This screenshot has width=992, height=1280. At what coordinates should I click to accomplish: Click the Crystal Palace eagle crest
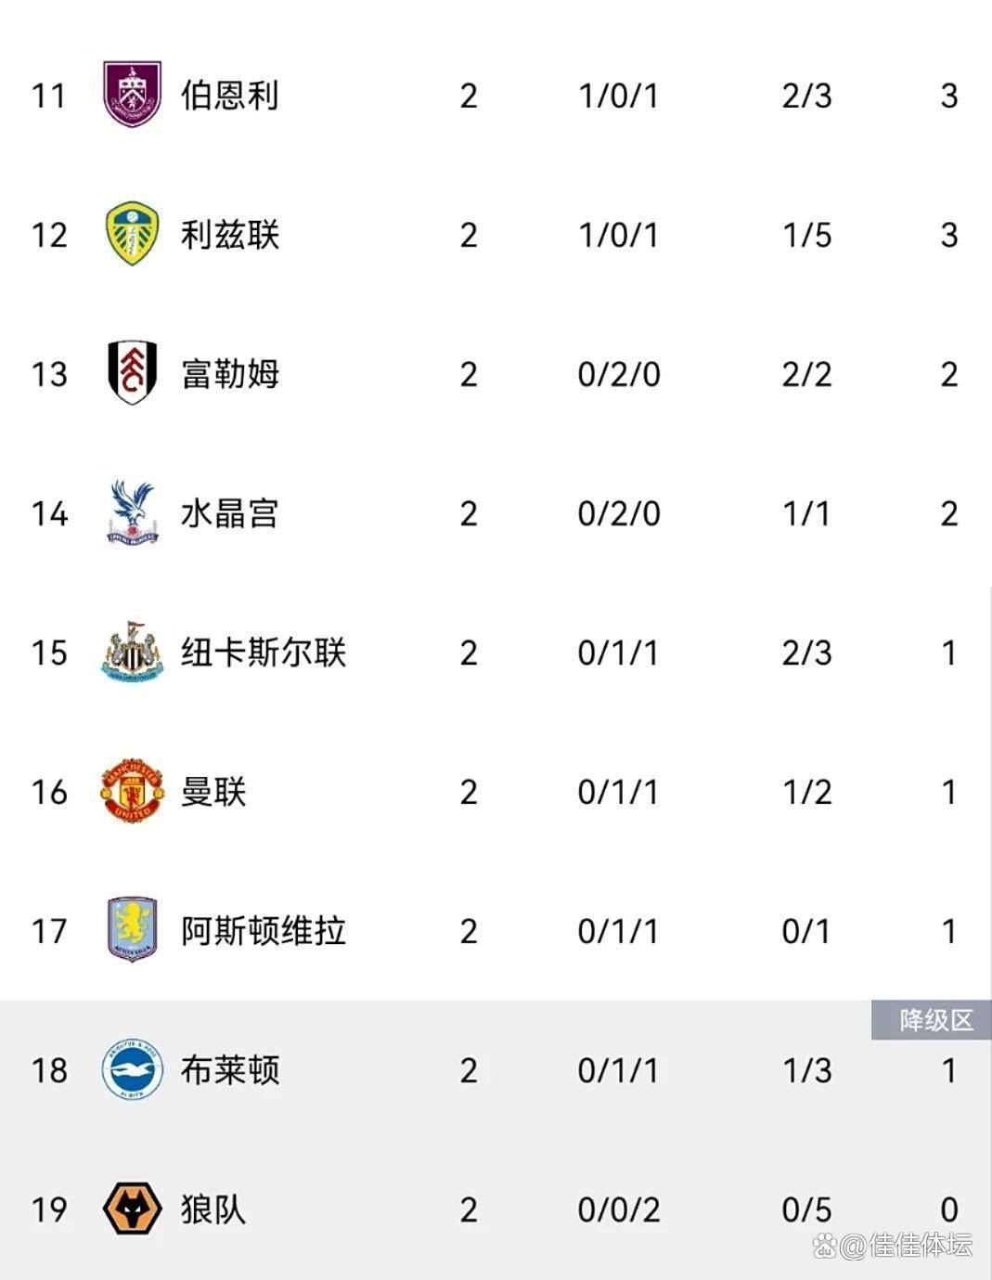pos(133,512)
